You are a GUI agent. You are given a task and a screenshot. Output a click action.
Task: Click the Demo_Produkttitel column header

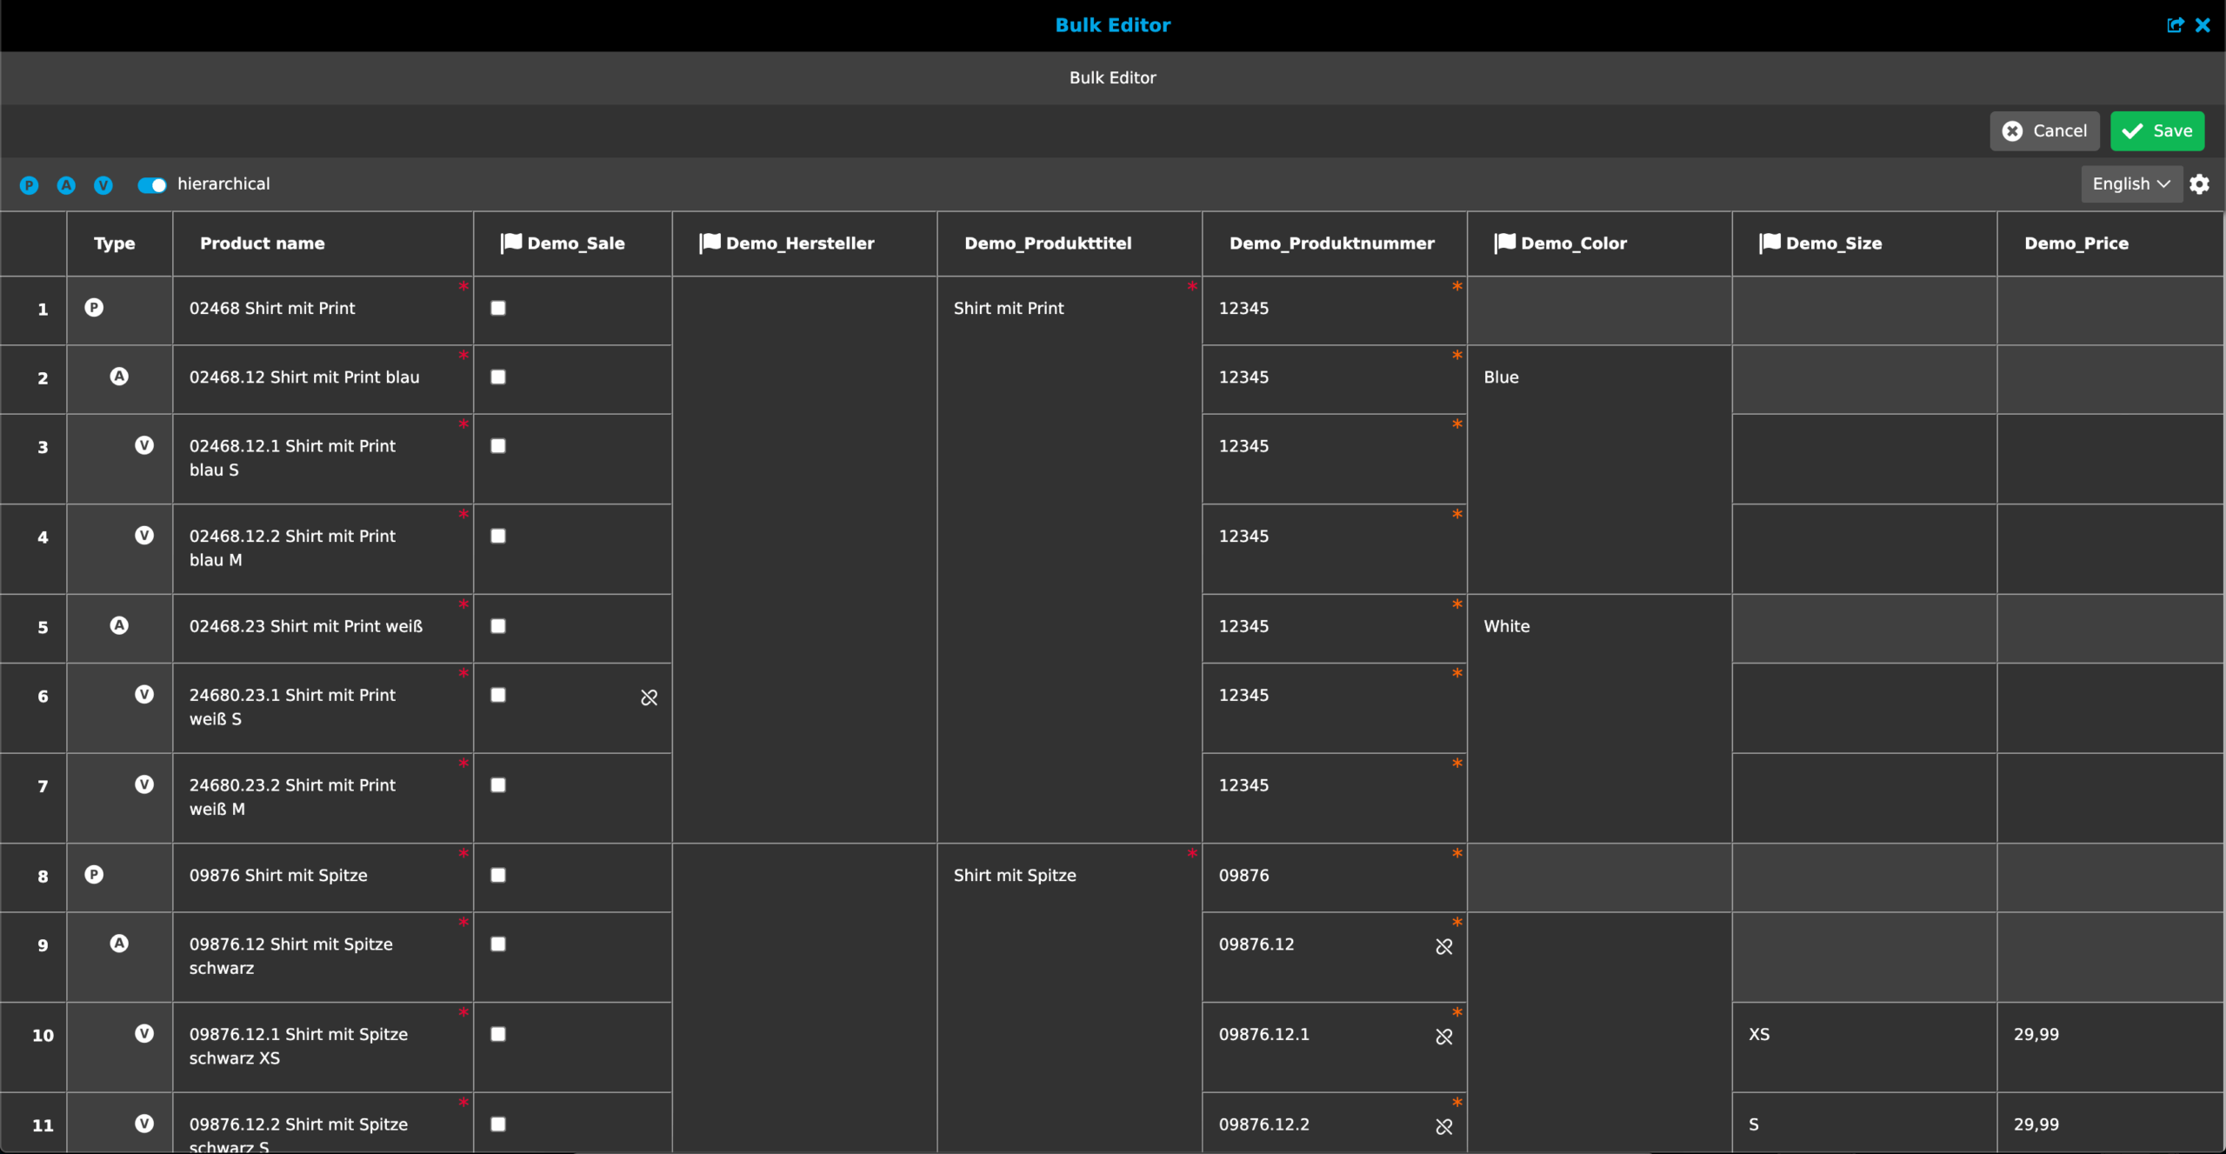1047,243
